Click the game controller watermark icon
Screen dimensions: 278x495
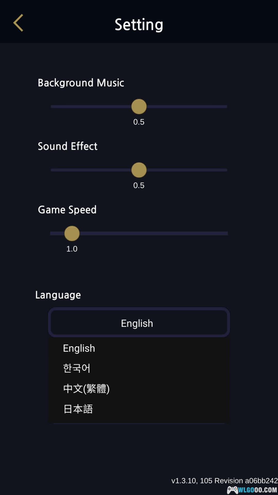[x=232, y=490]
